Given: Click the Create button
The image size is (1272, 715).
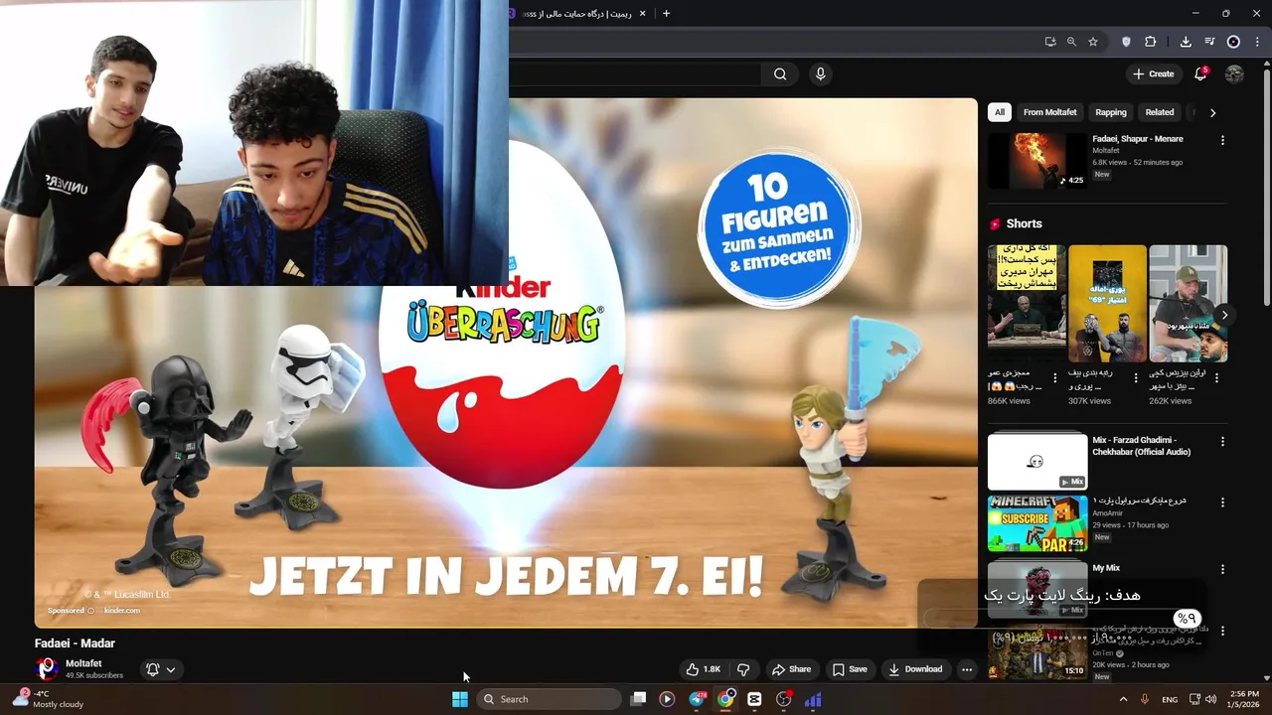Looking at the screenshot, I should 1153,73.
